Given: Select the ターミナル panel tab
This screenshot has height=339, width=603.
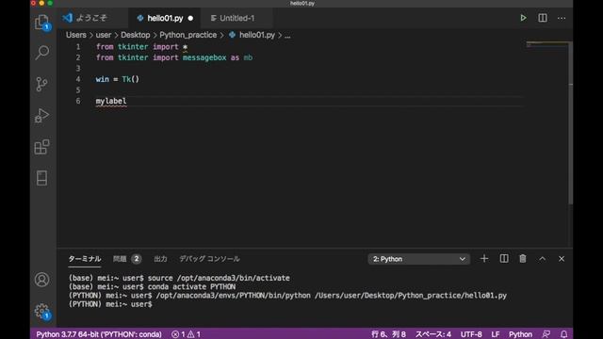Looking at the screenshot, I should 85,259.
